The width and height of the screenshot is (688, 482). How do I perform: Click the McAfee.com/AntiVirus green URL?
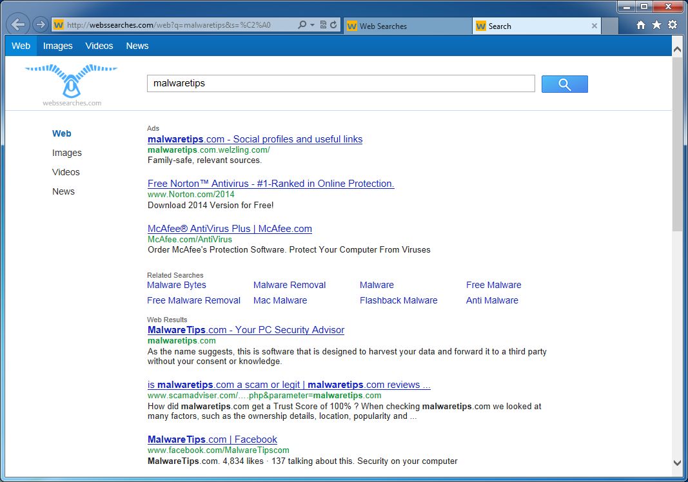(x=190, y=240)
